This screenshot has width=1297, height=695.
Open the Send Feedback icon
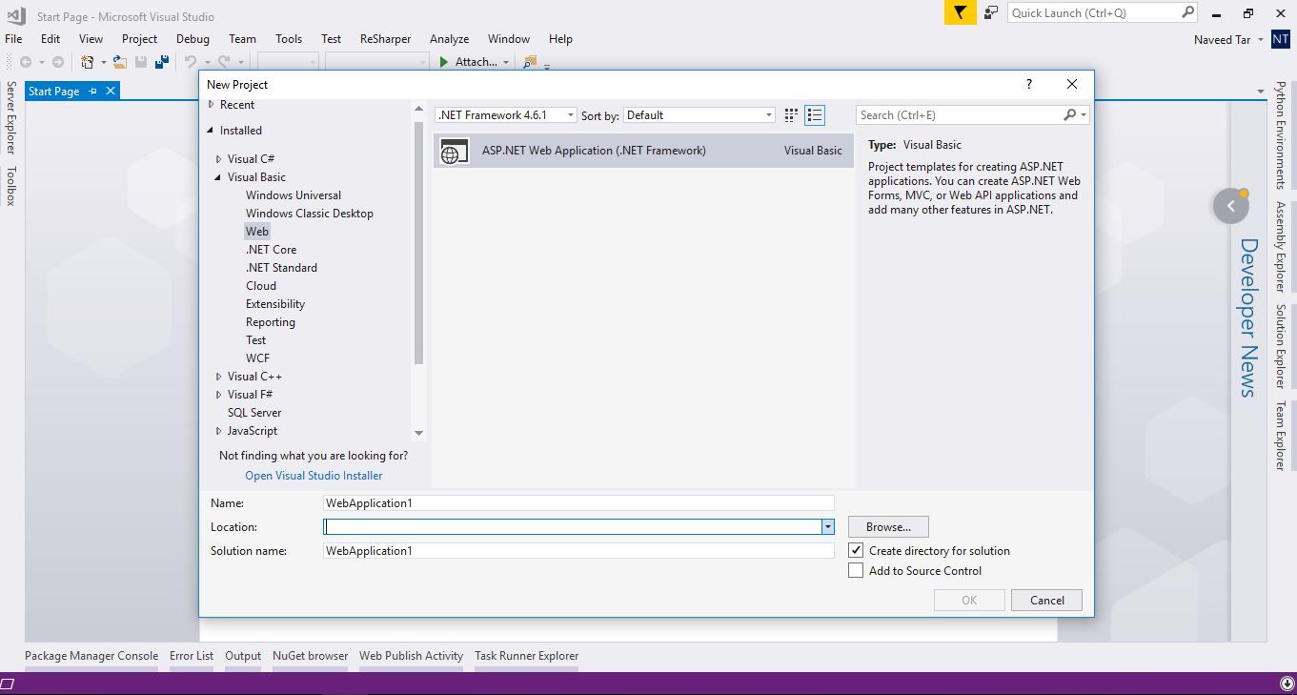pyautogui.click(x=991, y=12)
